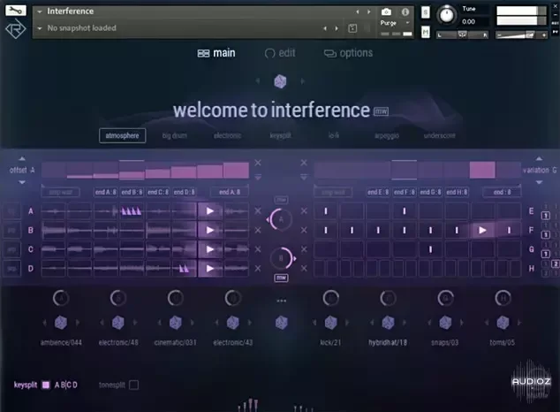Click the play step in row A
Screen dimensions: 560x412
click(x=210, y=211)
